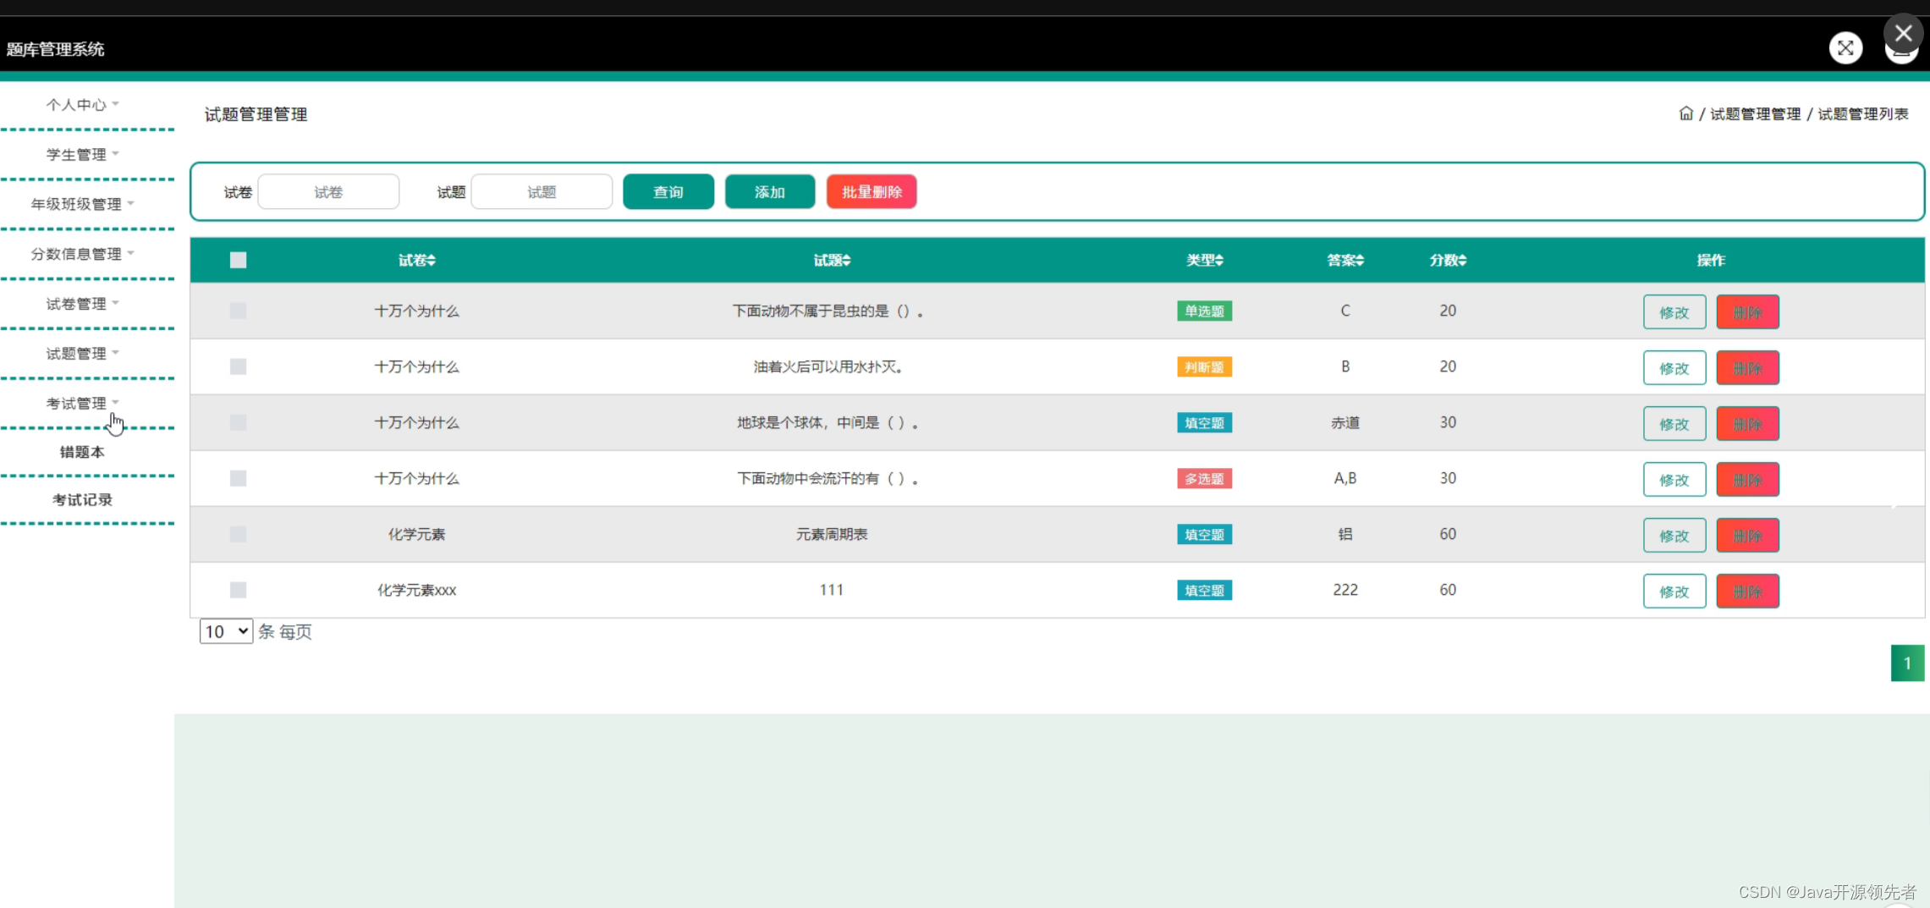
Task: Sort table by 试题 column arrow
Action: pyautogui.click(x=846, y=261)
